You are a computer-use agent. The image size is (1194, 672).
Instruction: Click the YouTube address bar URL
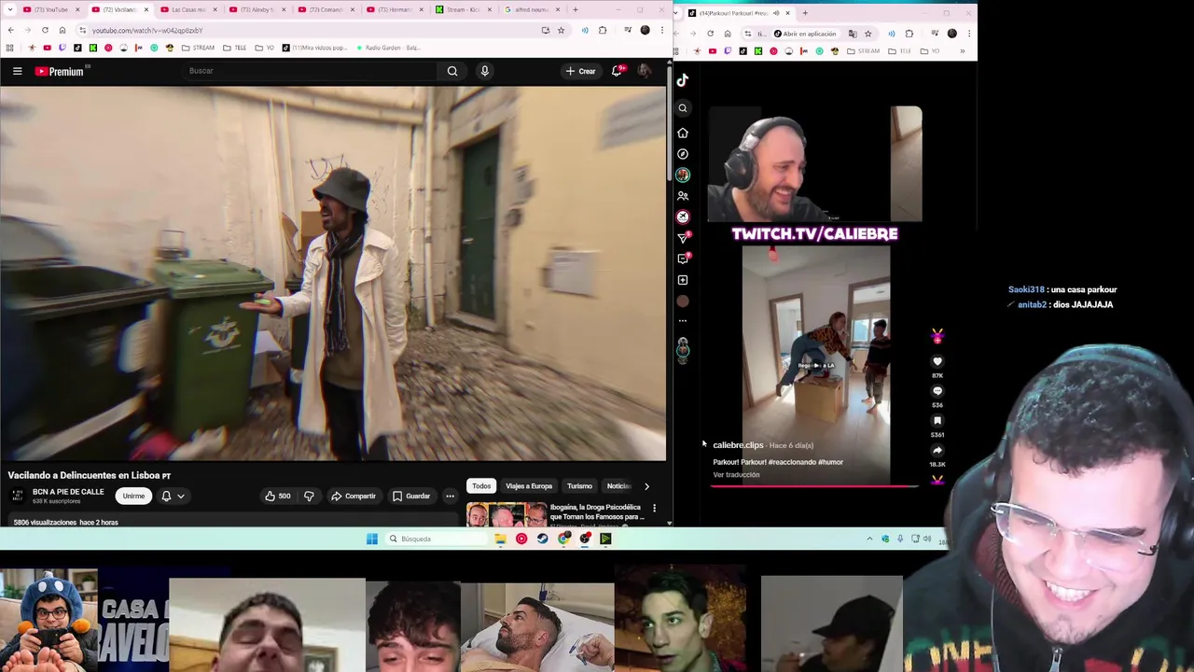(x=146, y=31)
